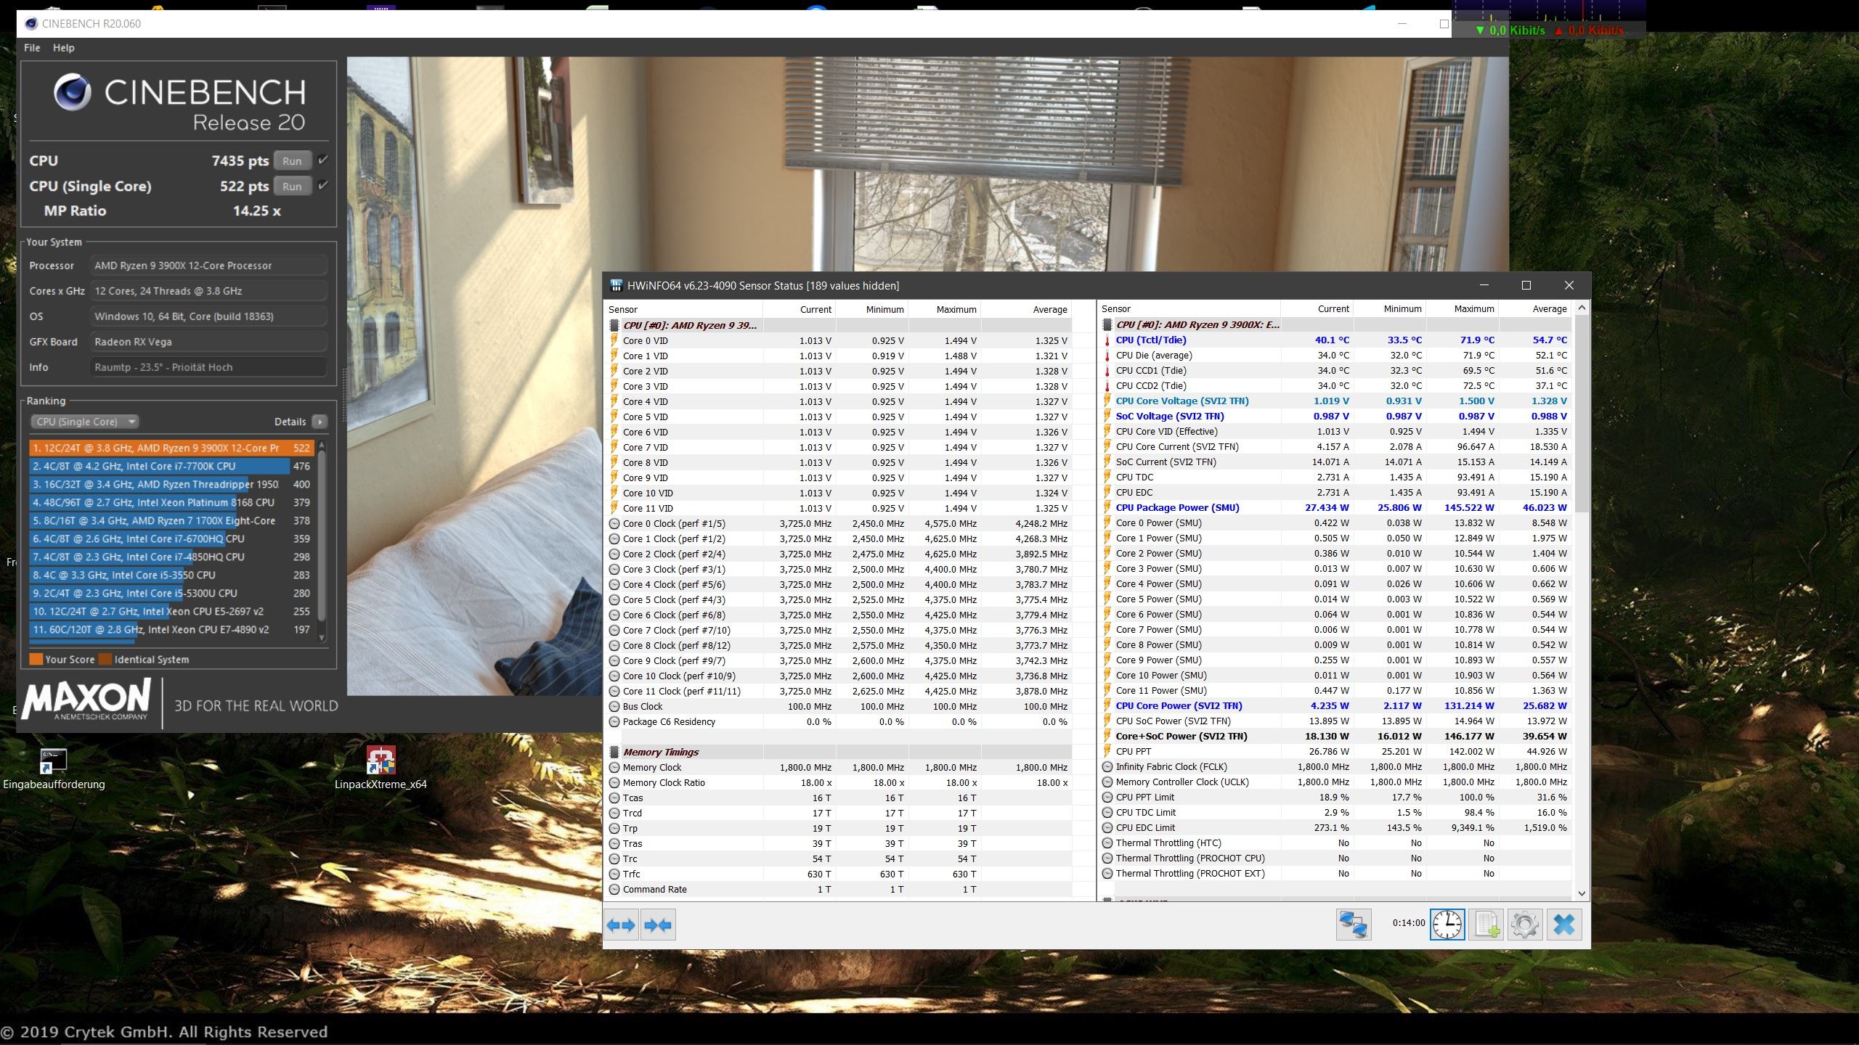This screenshot has height=1045, width=1859.
Task: Collapse the Memory Timings sensor group
Action: pyautogui.click(x=661, y=752)
